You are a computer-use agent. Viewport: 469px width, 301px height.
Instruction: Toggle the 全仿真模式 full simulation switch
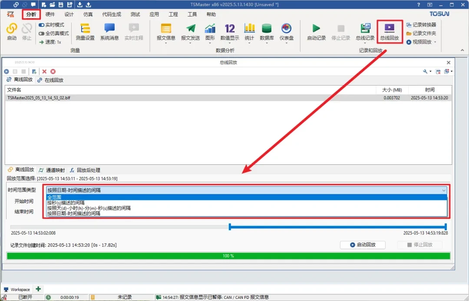click(42, 33)
